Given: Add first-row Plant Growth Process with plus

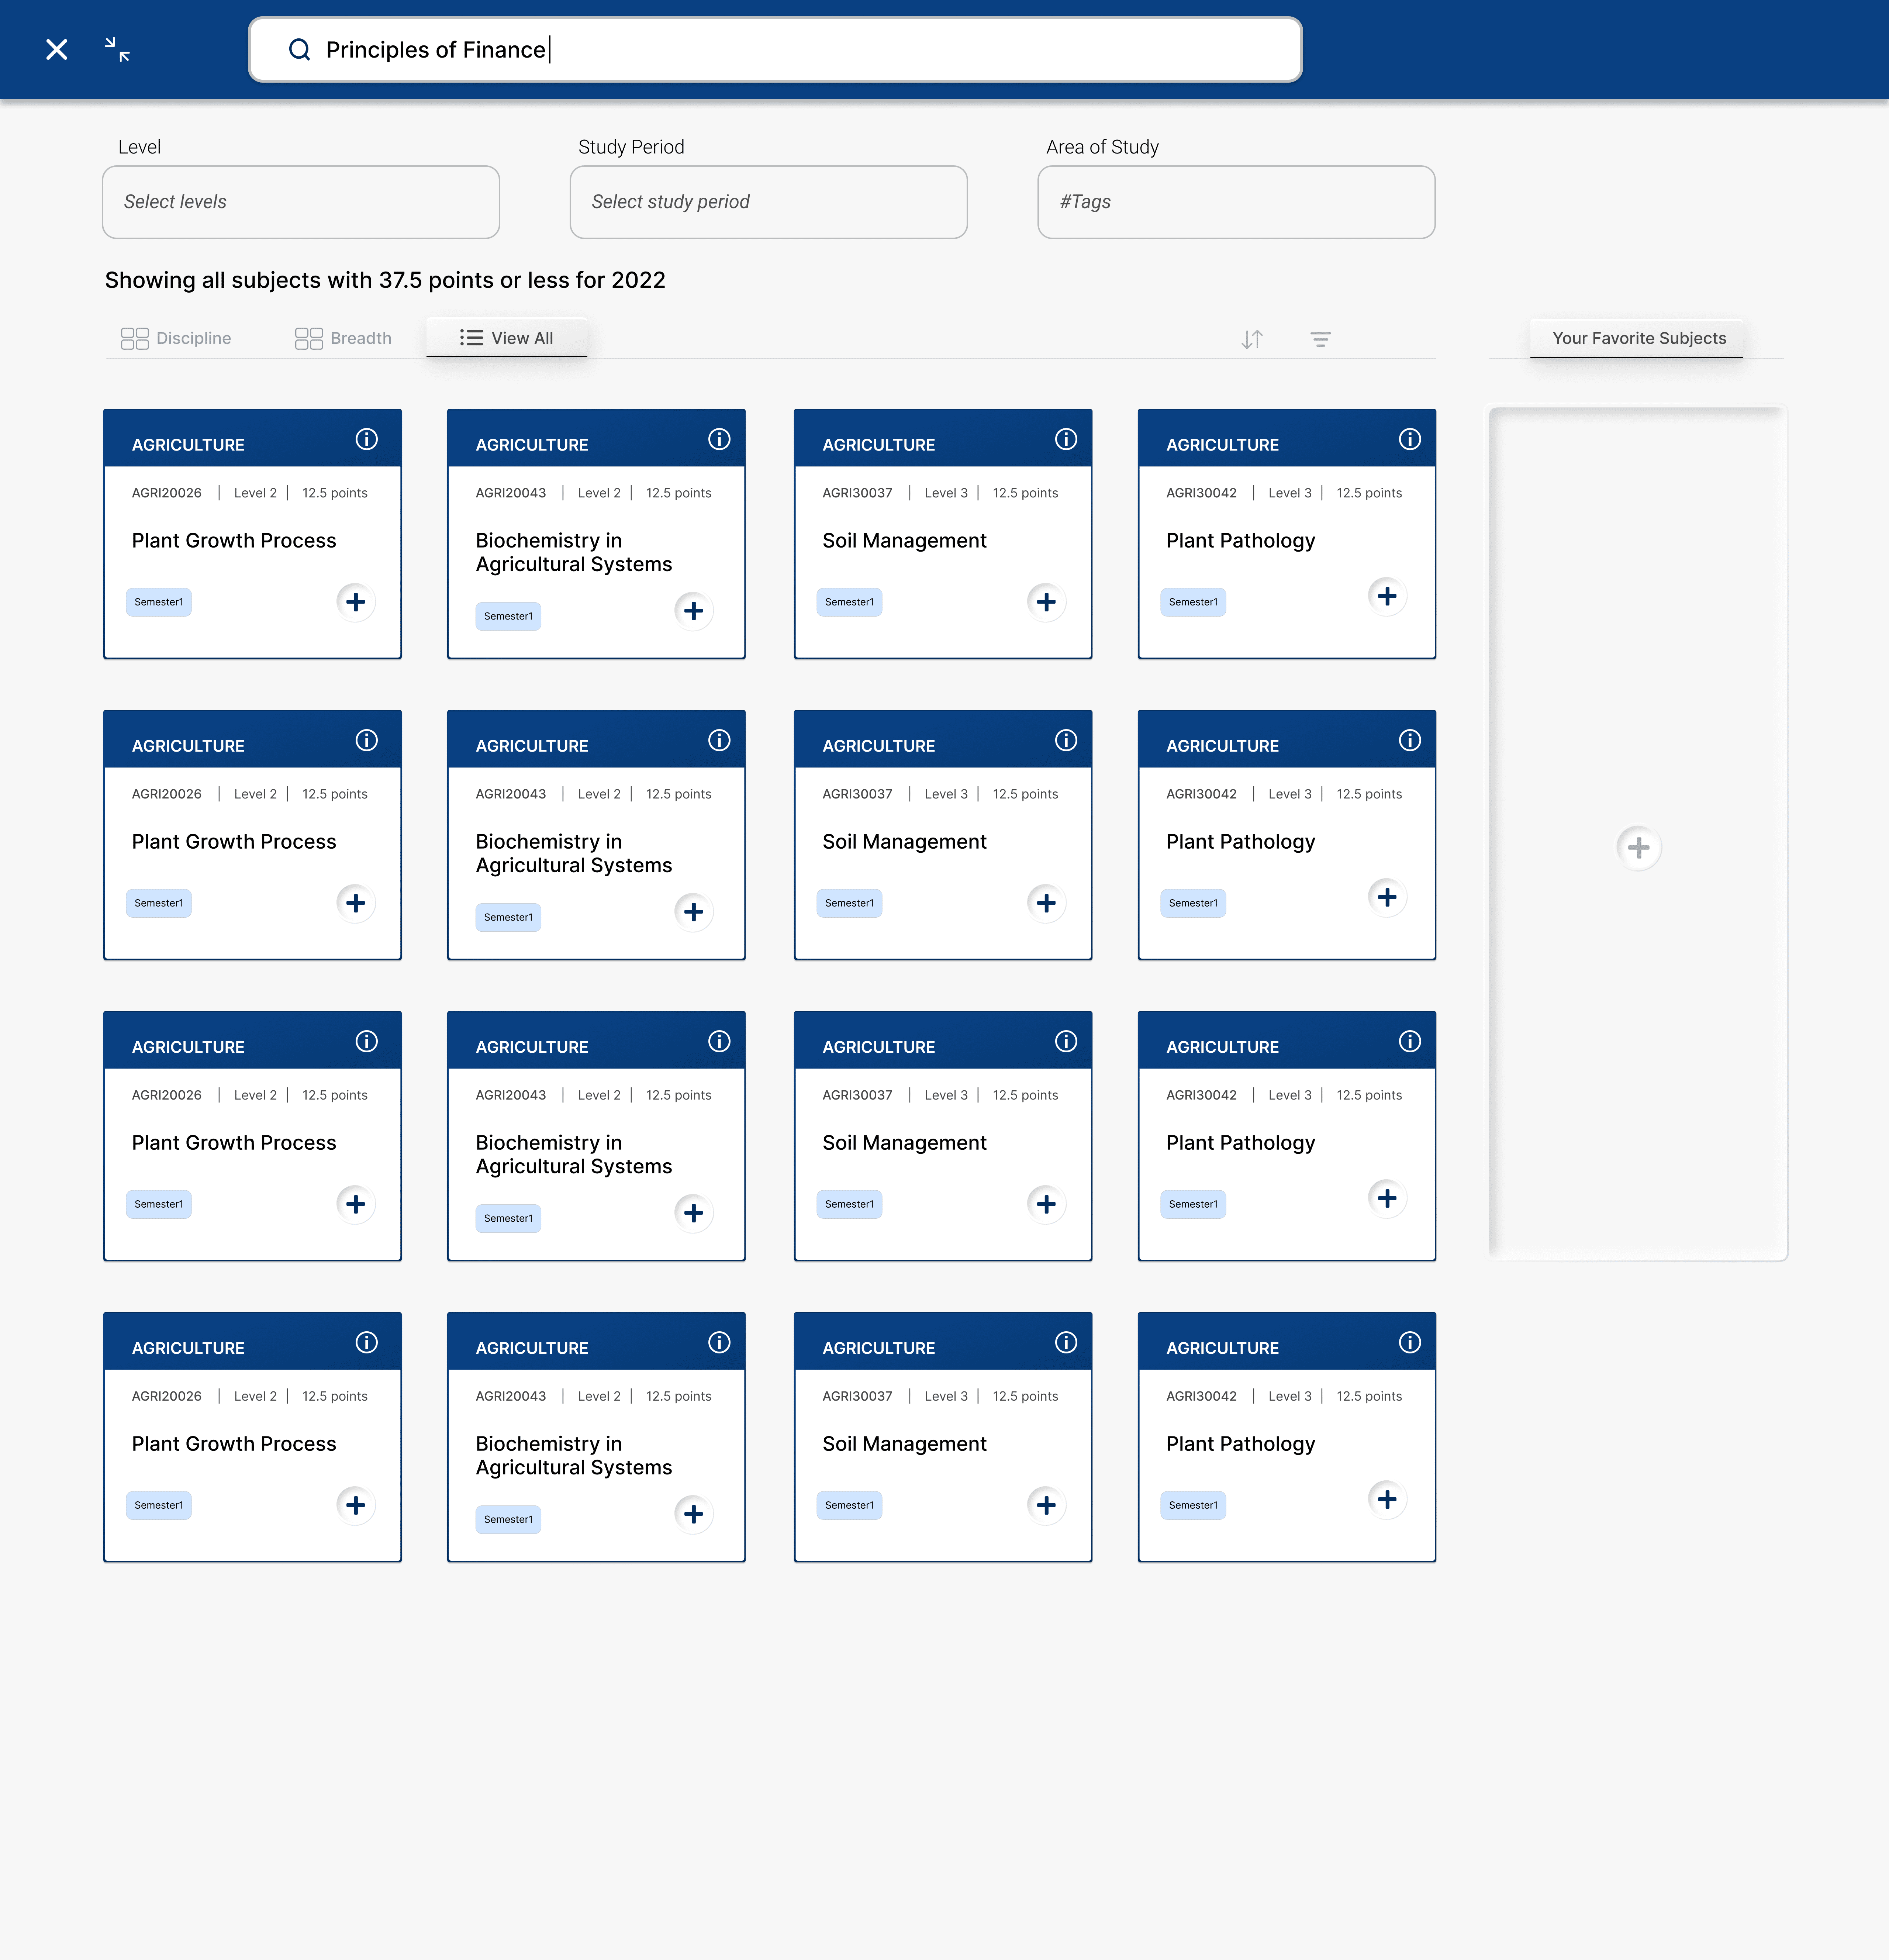Looking at the screenshot, I should coord(355,602).
